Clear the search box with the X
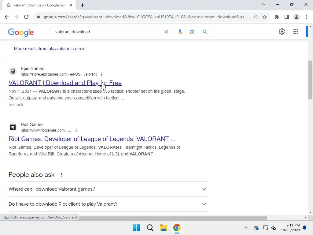 tap(166, 32)
